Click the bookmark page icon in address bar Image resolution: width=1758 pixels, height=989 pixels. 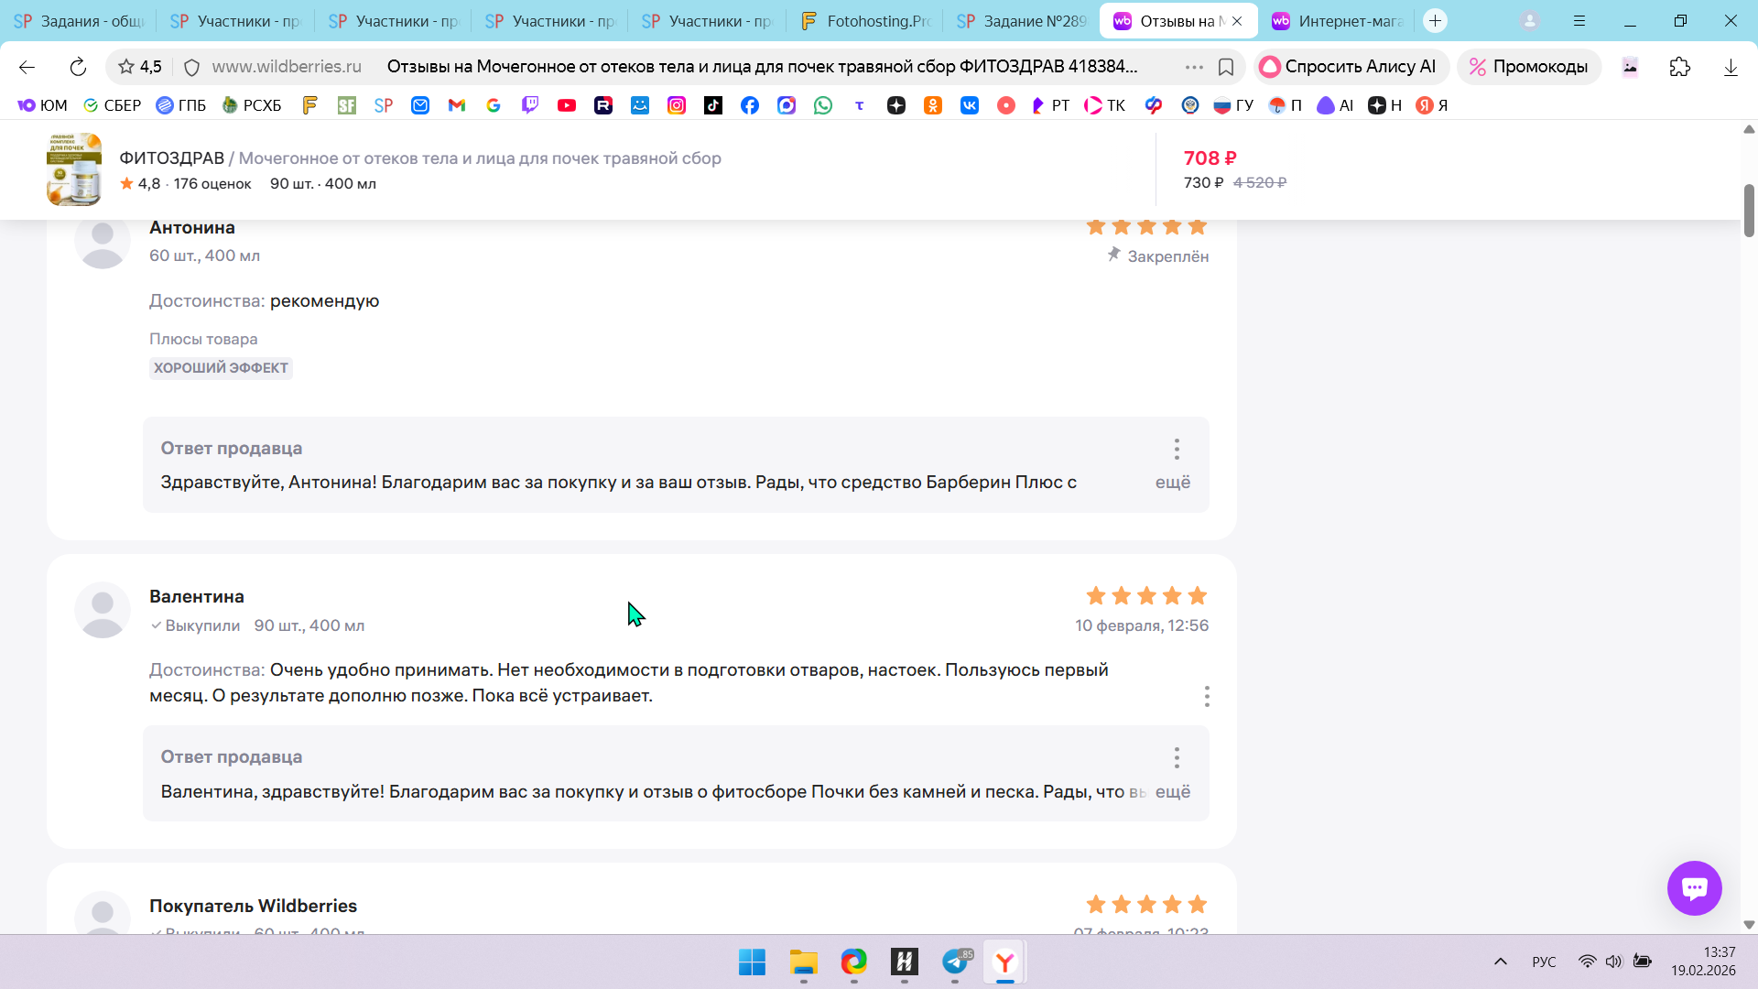pos(1226,67)
